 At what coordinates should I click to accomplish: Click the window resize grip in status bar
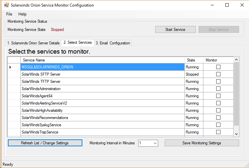click(x=247, y=166)
